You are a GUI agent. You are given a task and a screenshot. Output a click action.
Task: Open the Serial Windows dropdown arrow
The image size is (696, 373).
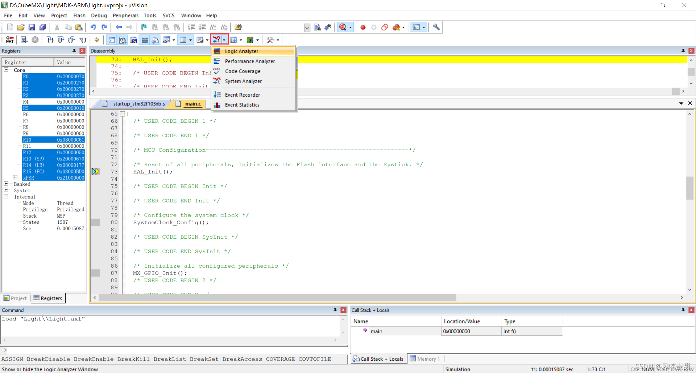207,40
